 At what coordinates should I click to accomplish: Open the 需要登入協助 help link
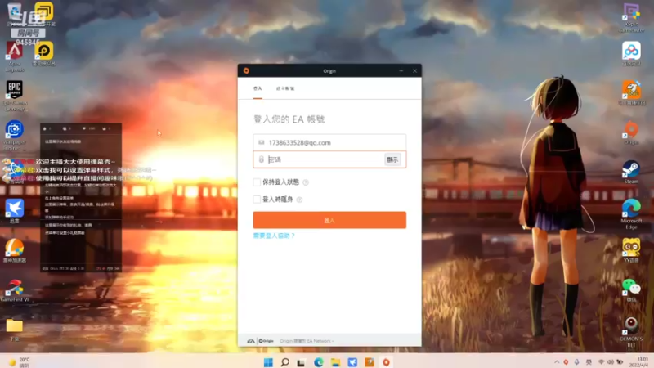pyautogui.click(x=274, y=236)
